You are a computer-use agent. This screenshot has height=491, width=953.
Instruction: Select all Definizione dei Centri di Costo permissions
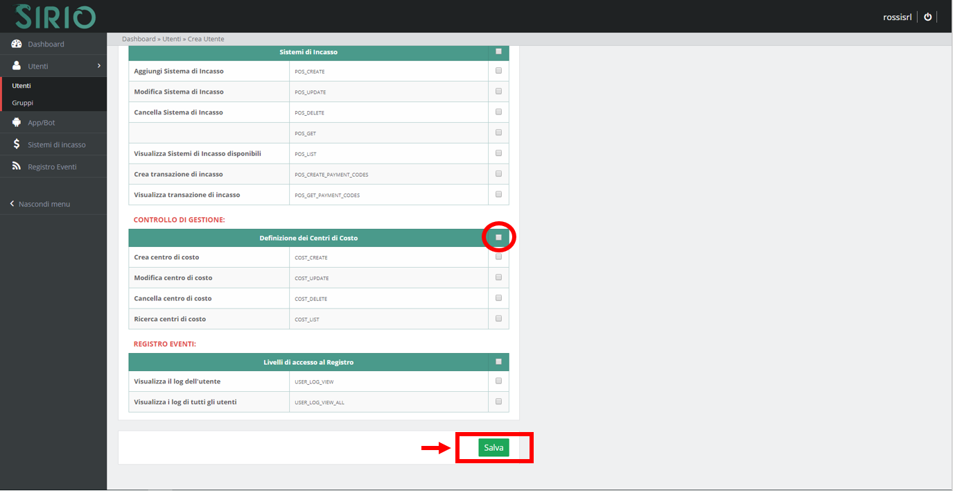pos(498,237)
